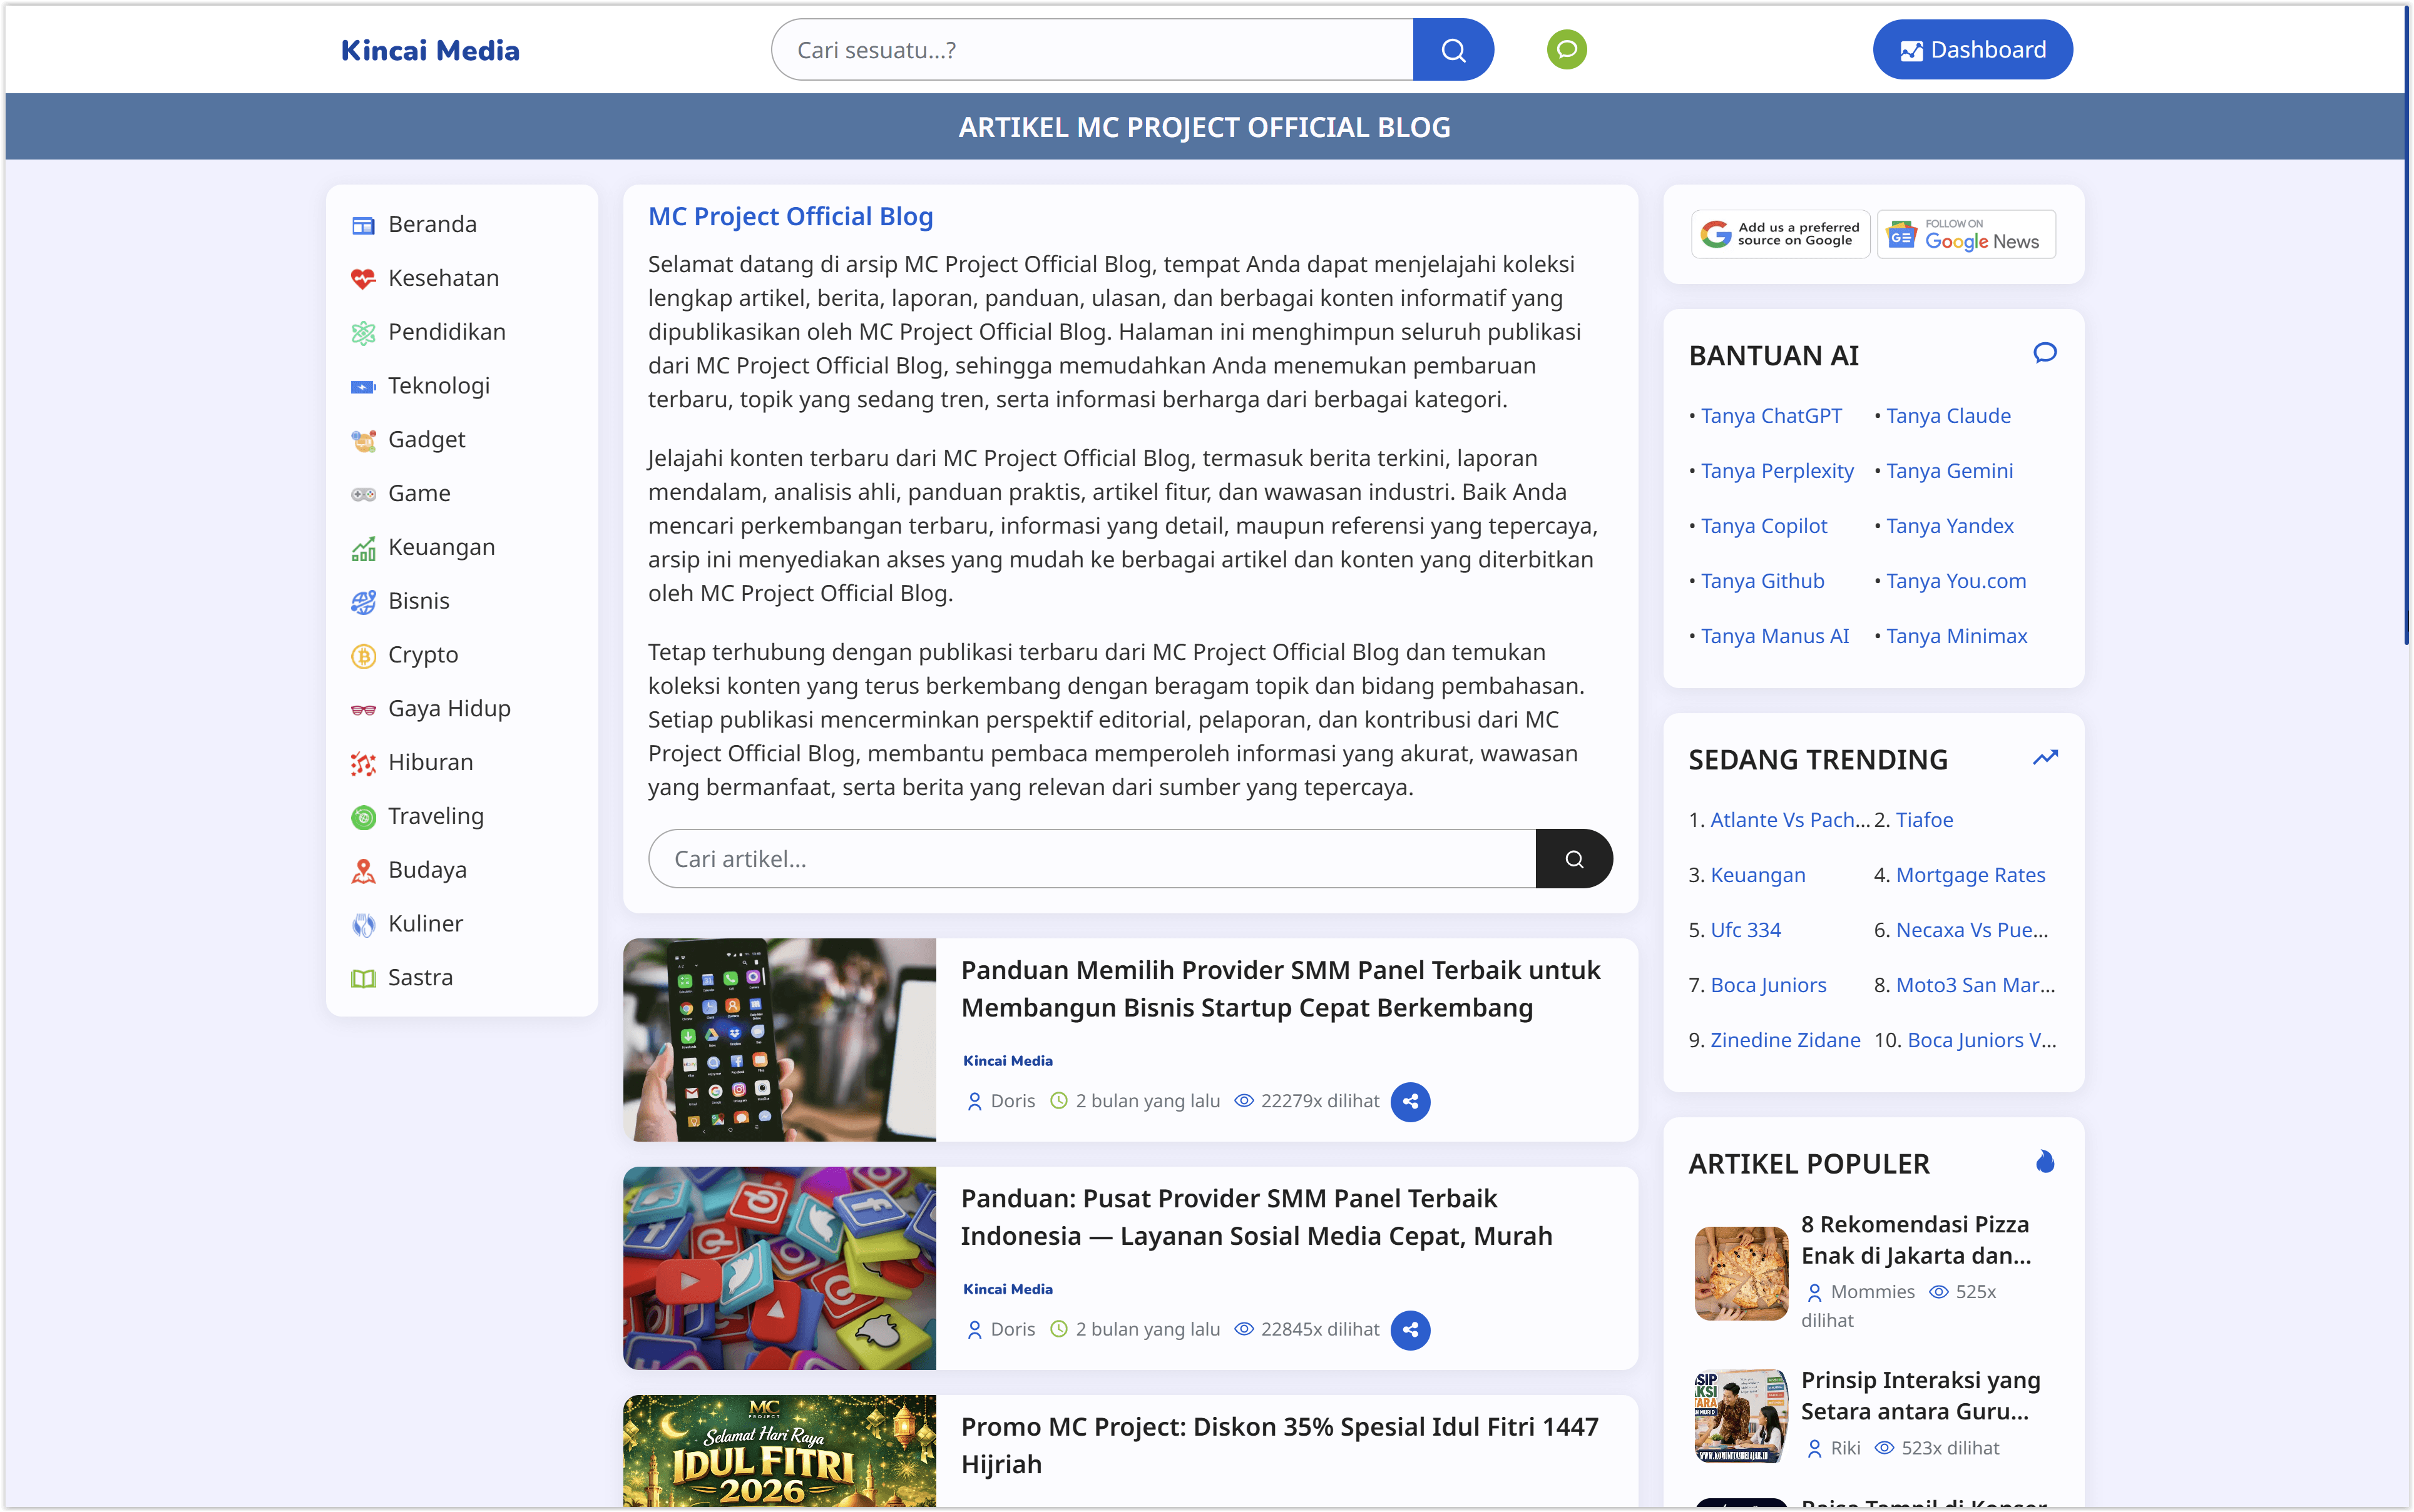Click Add us as preferred source on Google
Viewport: 2414px width, 1512px height.
coord(1781,235)
